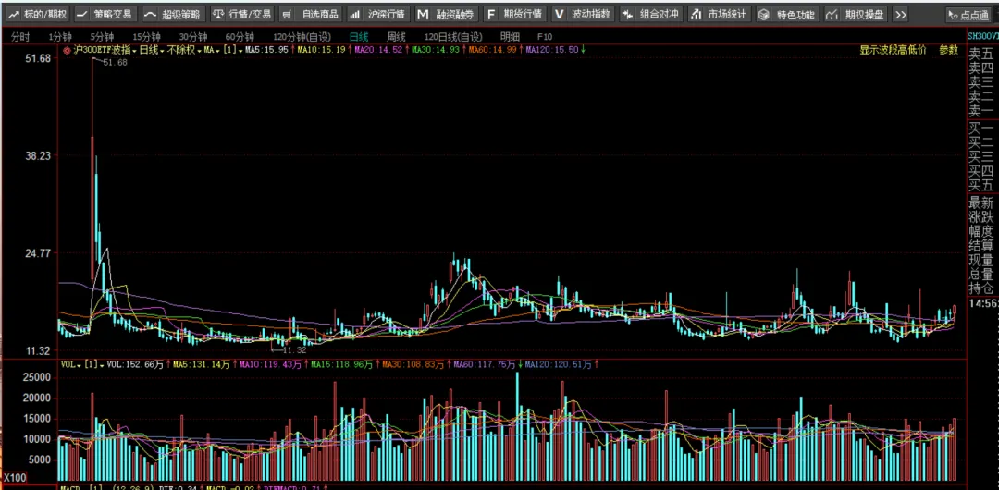The image size is (999, 490).
Task: Expand more toolbar items with >> button
Action: click(900, 14)
